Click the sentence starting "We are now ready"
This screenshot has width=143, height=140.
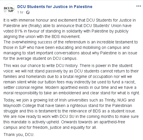coord(71,119)
